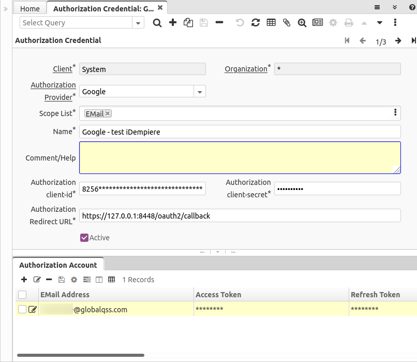
Task: Remove the EMail scope tag
Action: pyautogui.click(x=108, y=113)
